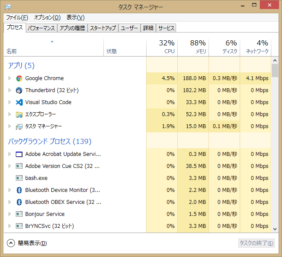Click Chrome's 188.0 MB memory value

[194, 78]
